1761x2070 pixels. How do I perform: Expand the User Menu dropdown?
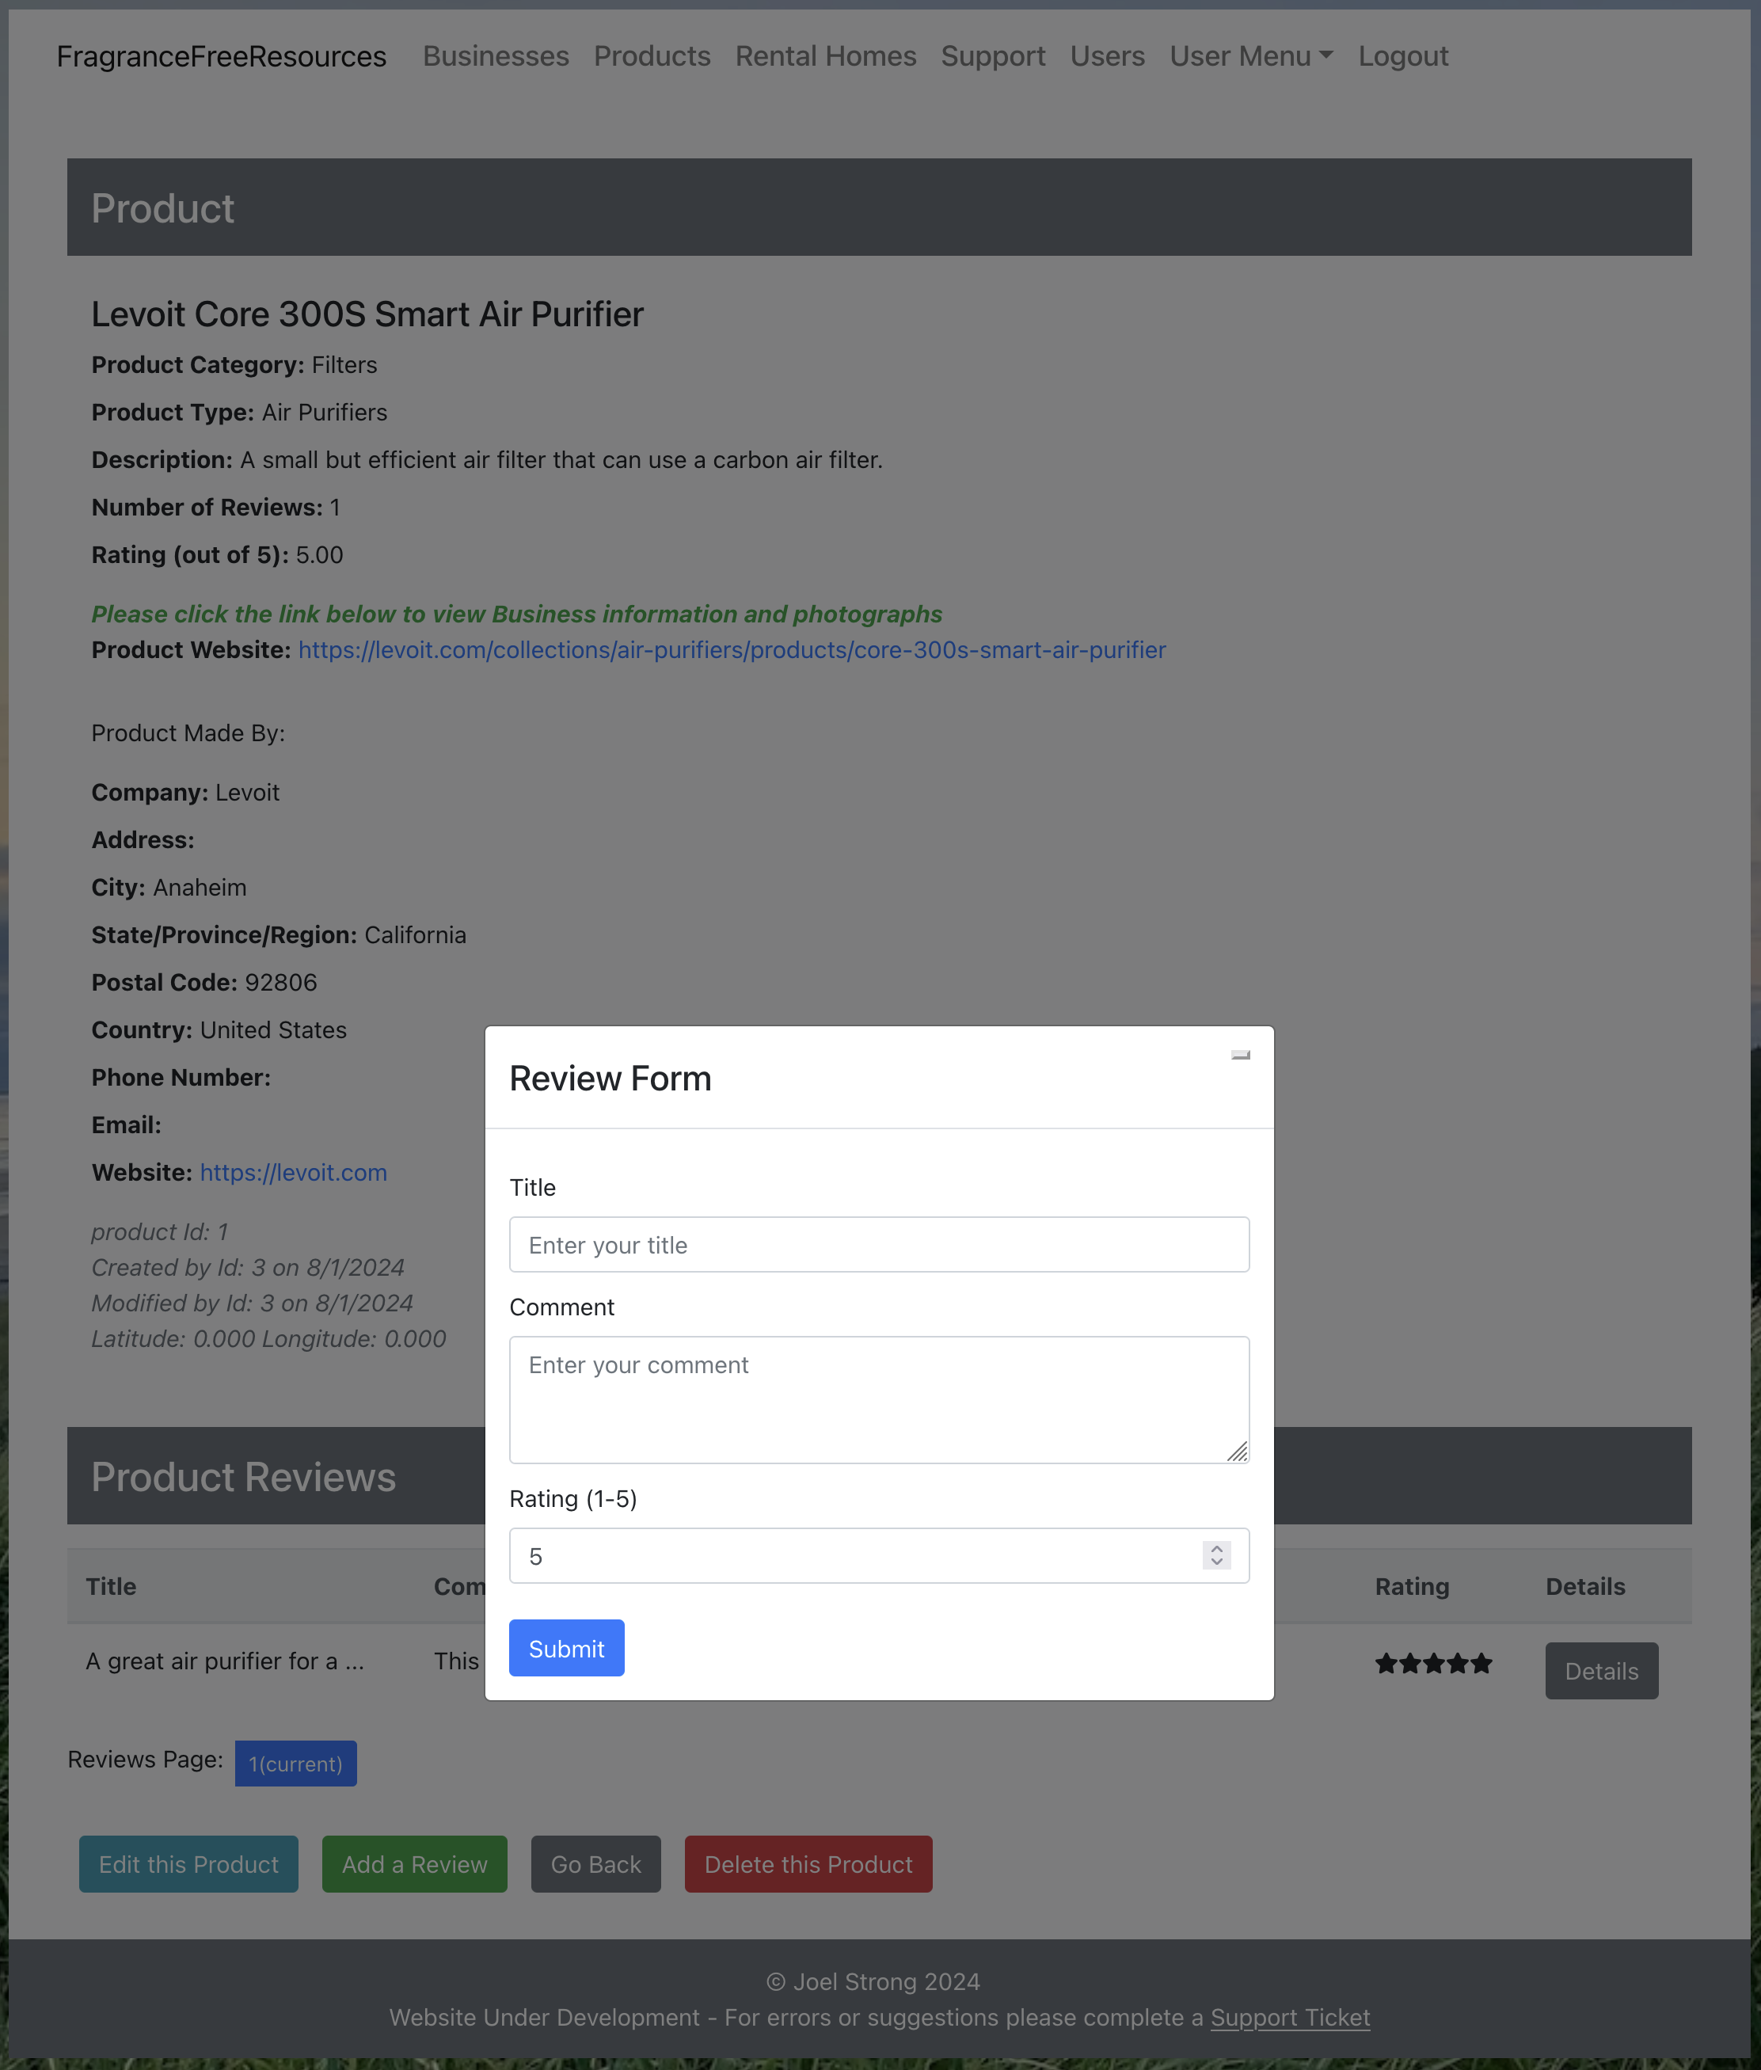pyautogui.click(x=1251, y=57)
